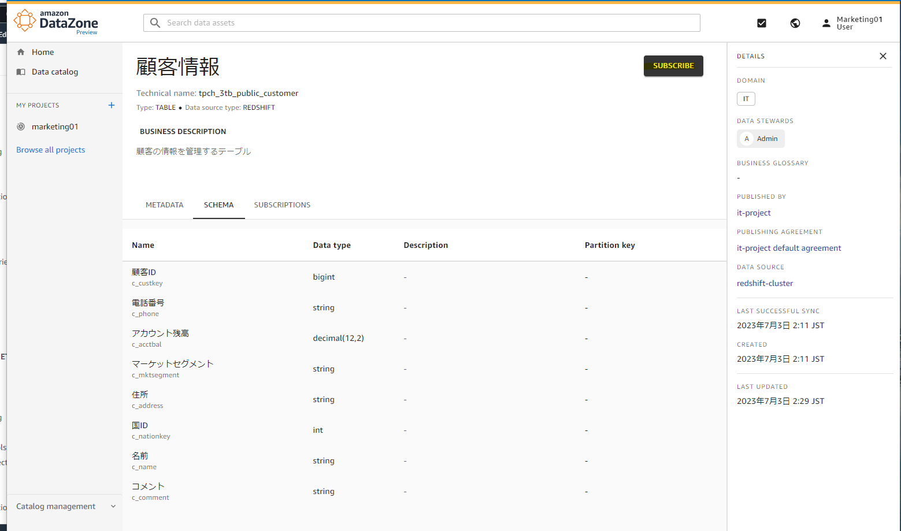
Task: Click the user profile icon
Action: click(x=826, y=23)
